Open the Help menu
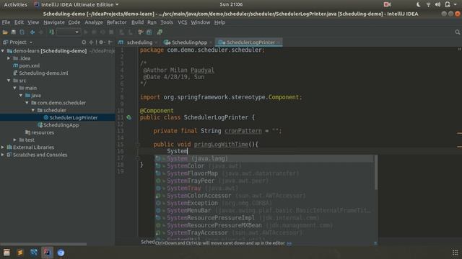This screenshot has height=259, width=462. coord(219,22)
